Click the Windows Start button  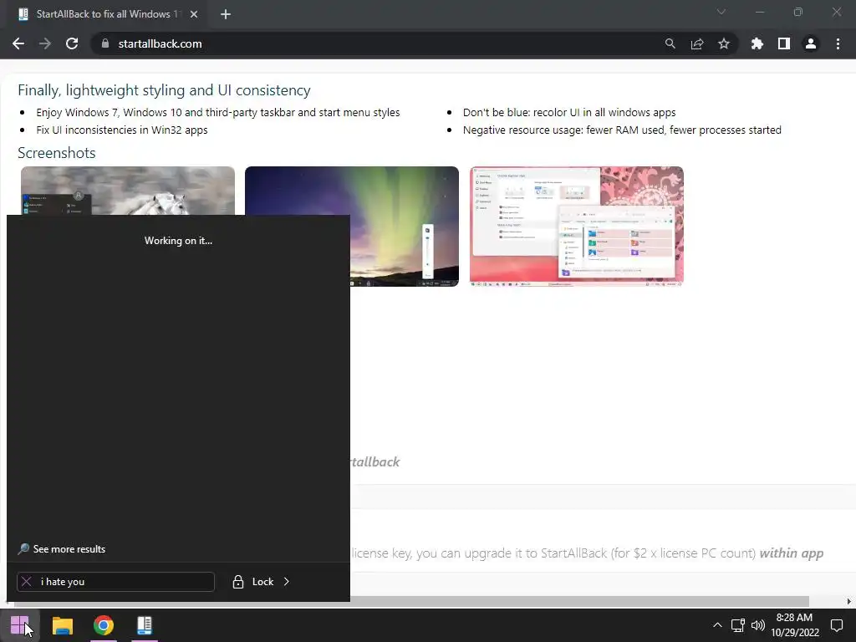coord(20,625)
